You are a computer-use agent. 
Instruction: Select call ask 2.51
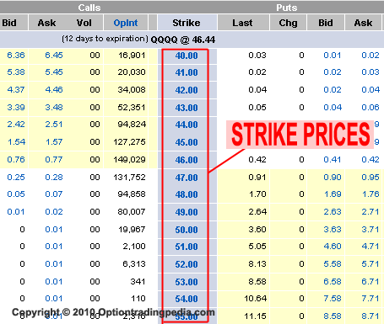coord(54,125)
